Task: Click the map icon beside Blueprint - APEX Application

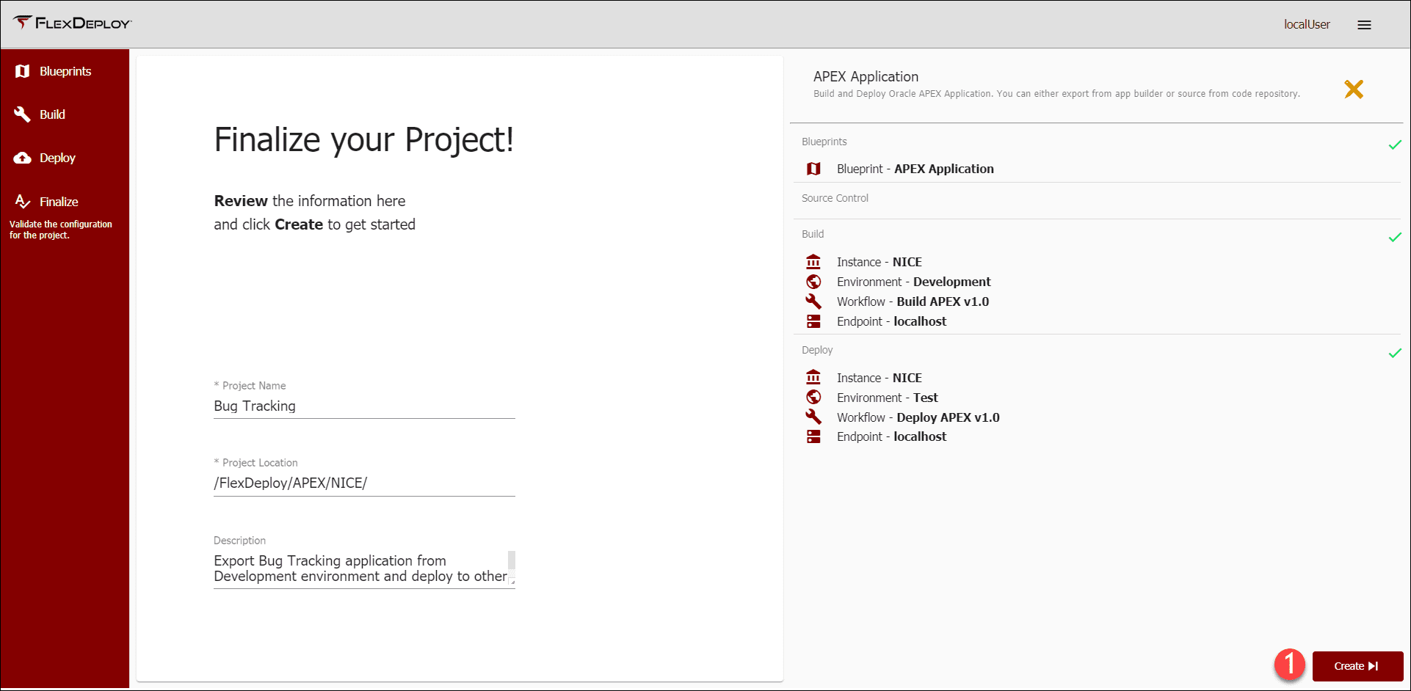Action: click(813, 169)
